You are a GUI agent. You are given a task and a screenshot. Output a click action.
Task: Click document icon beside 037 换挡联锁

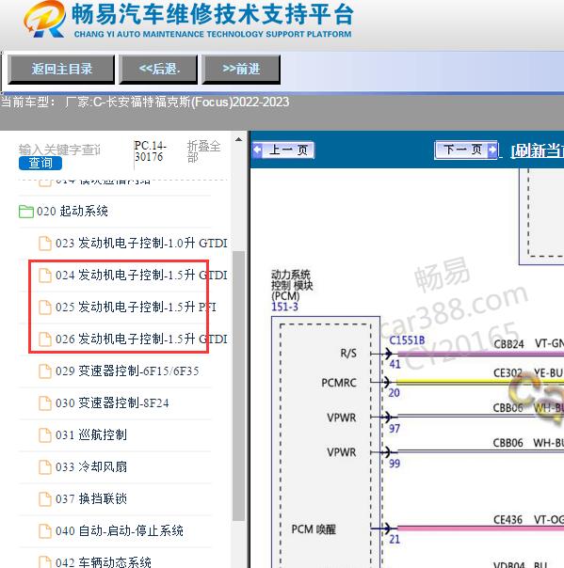click(x=45, y=498)
